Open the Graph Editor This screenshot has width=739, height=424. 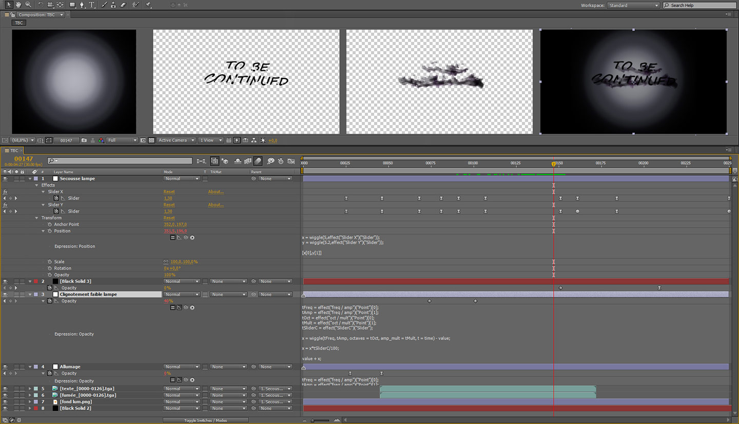[291, 161]
